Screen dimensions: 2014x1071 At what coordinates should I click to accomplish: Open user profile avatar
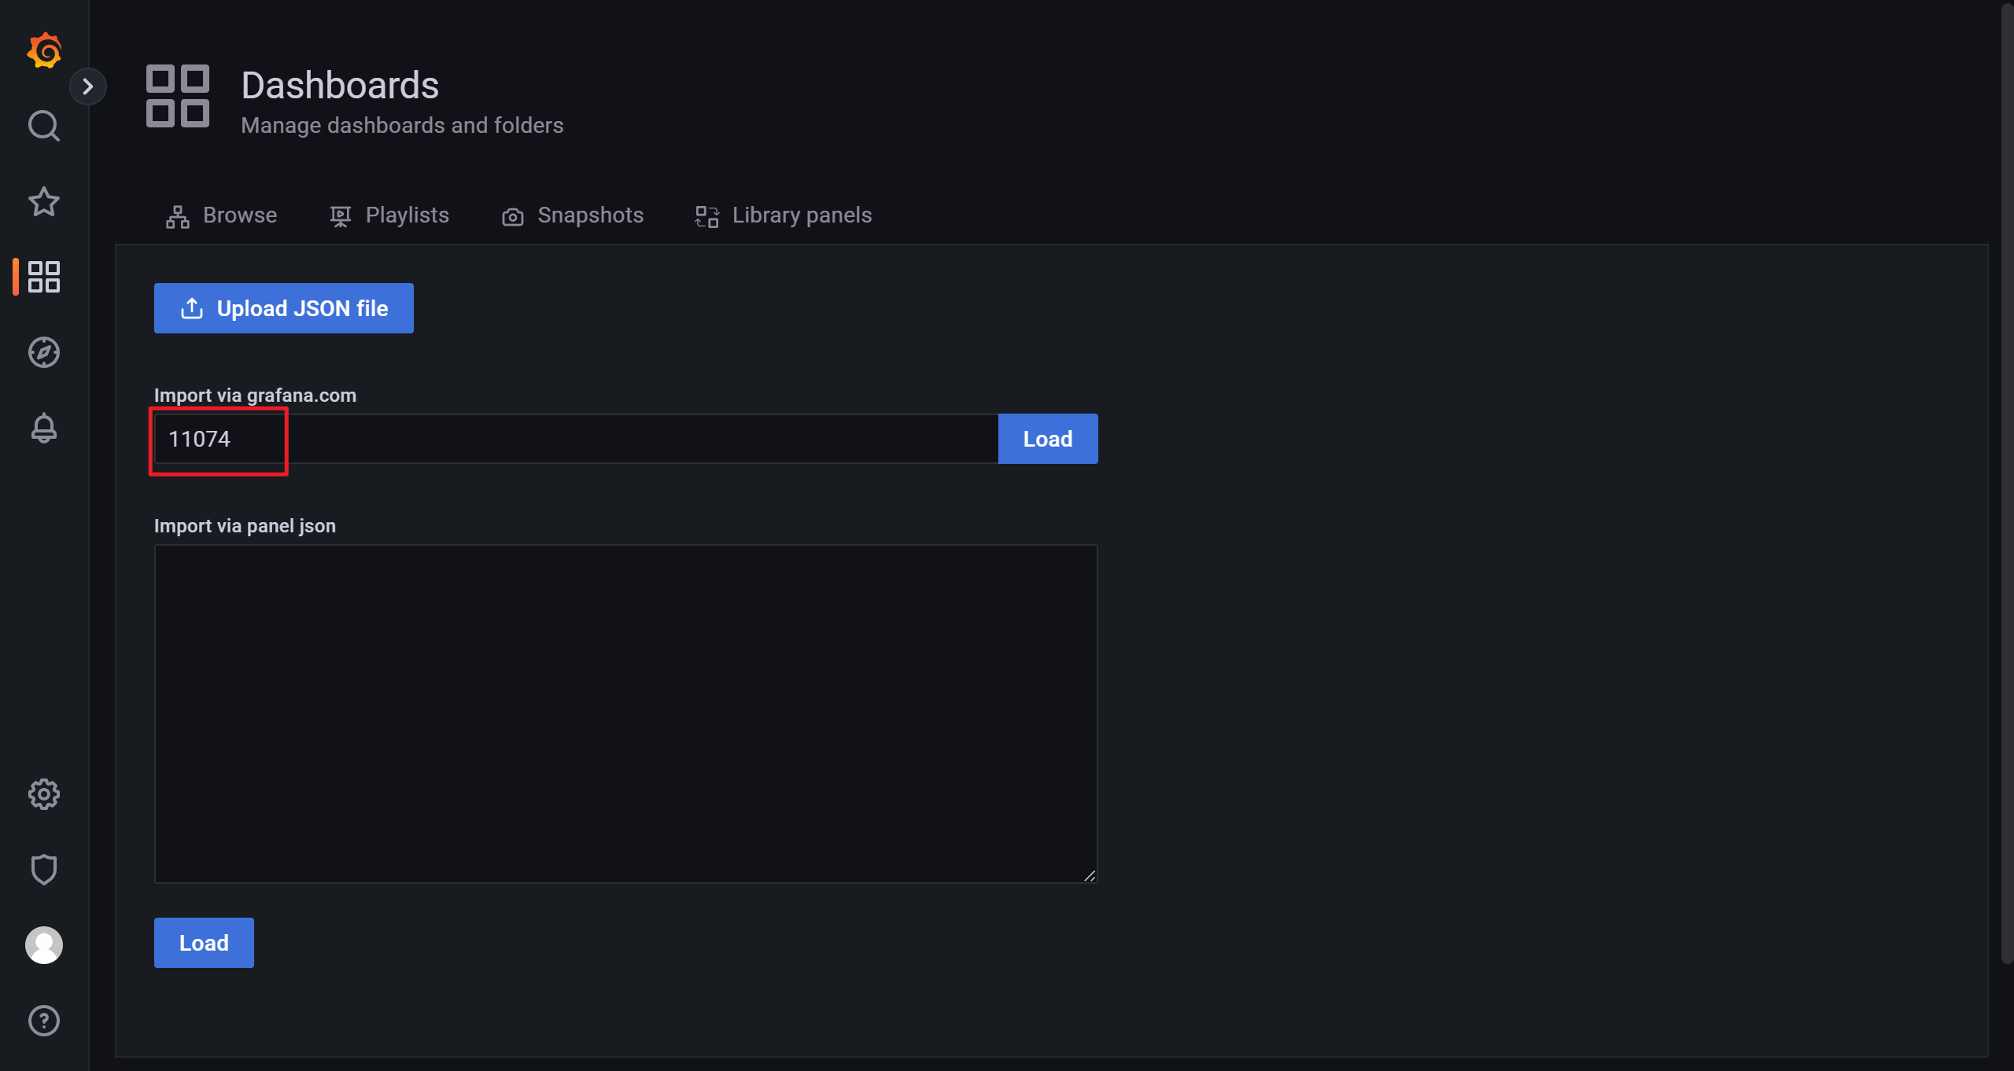[44, 945]
